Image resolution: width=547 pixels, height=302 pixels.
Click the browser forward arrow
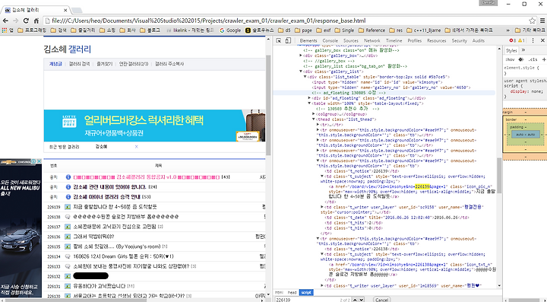[16, 21]
